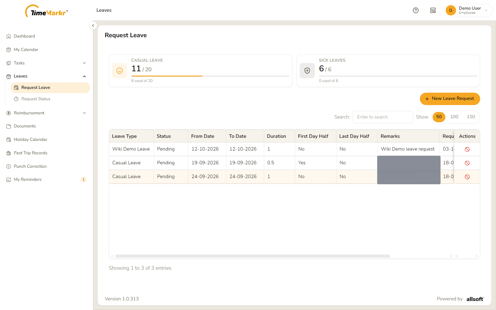
Task: Click the Casual Leave progress bar
Action: click(210, 76)
